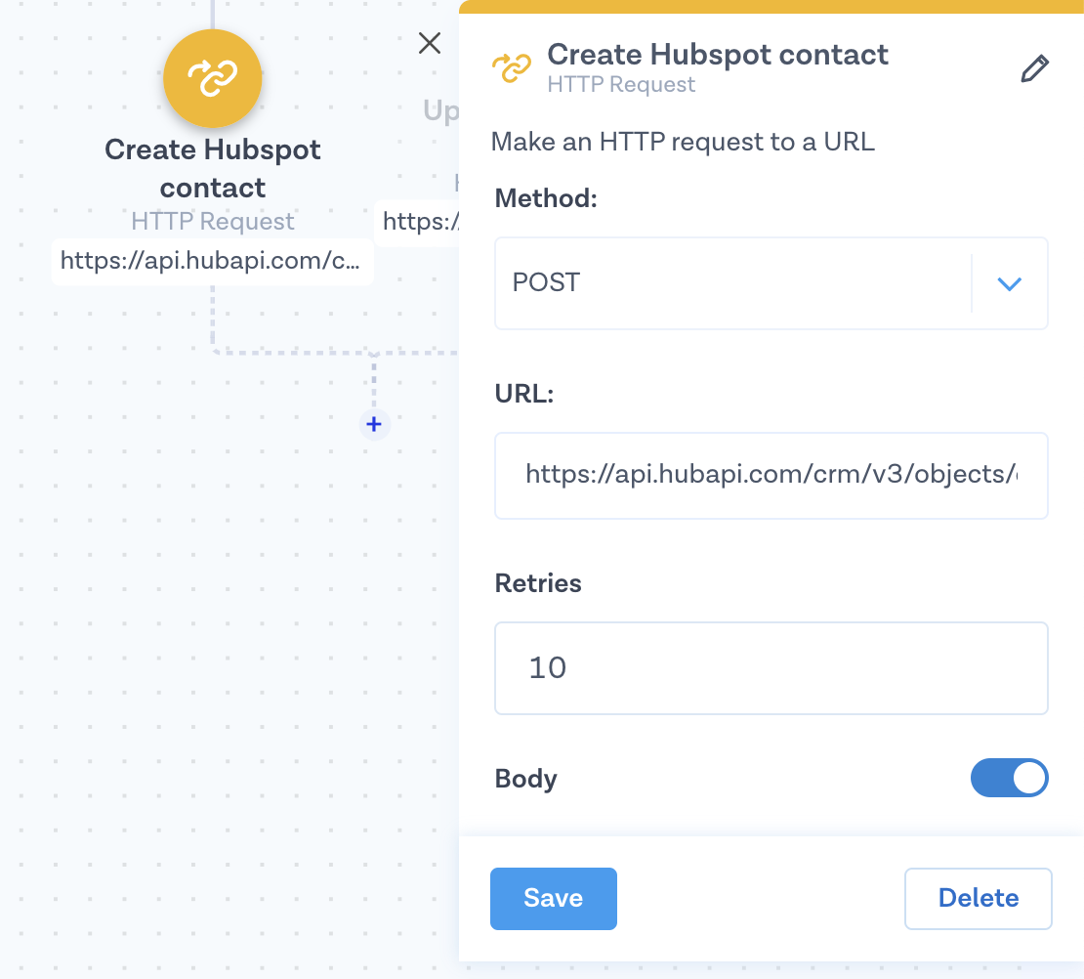Click the pencil icon to rename step
This screenshot has width=1084, height=979.
tap(1034, 69)
